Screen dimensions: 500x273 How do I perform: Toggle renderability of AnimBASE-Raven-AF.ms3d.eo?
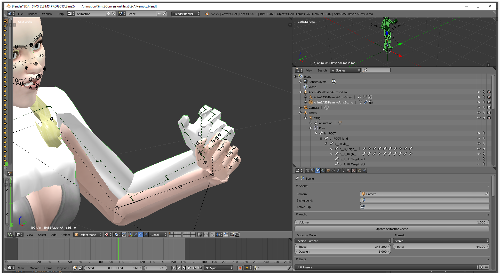pos(489,92)
